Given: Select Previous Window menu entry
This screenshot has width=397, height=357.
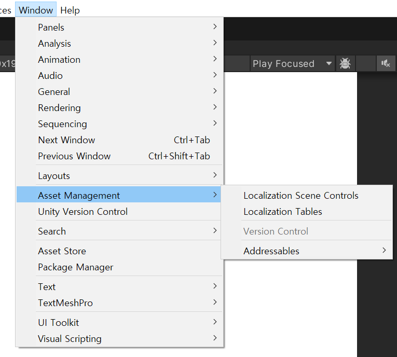Looking at the screenshot, I should tap(119, 156).
